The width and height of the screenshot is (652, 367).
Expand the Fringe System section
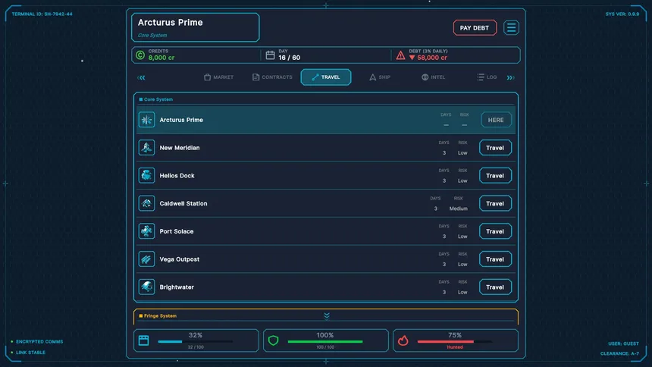[327, 316]
